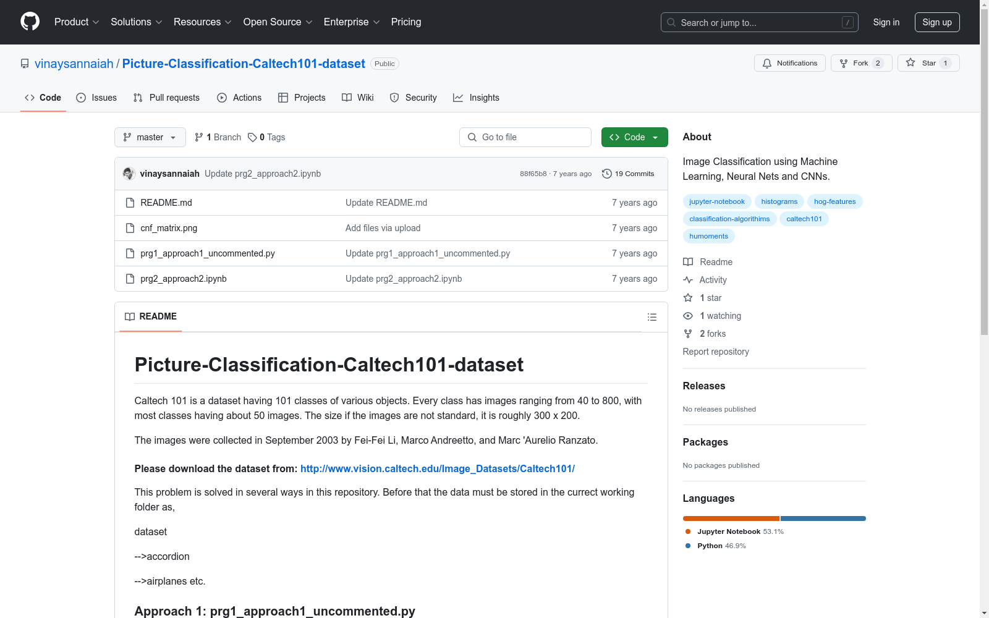Open README outline list icon

click(652, 317)
